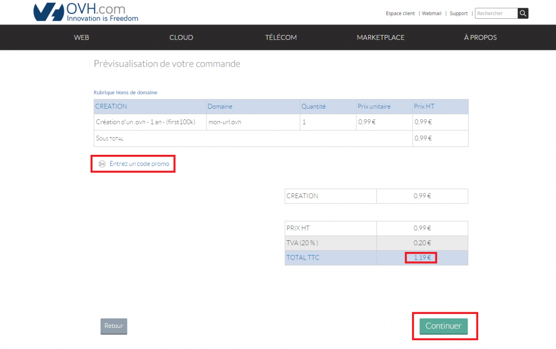Click the Création d'un .ovh order line
This screenshot has height=349, width=556.
click(x=146, y=122)
